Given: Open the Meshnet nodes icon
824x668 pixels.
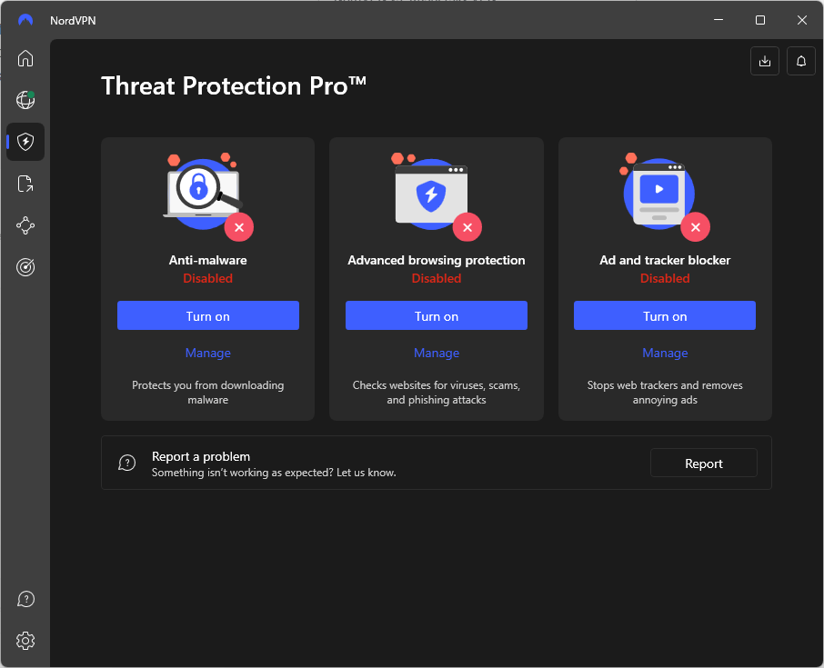Looking at the screenshot, I should (x=25, y=225).
